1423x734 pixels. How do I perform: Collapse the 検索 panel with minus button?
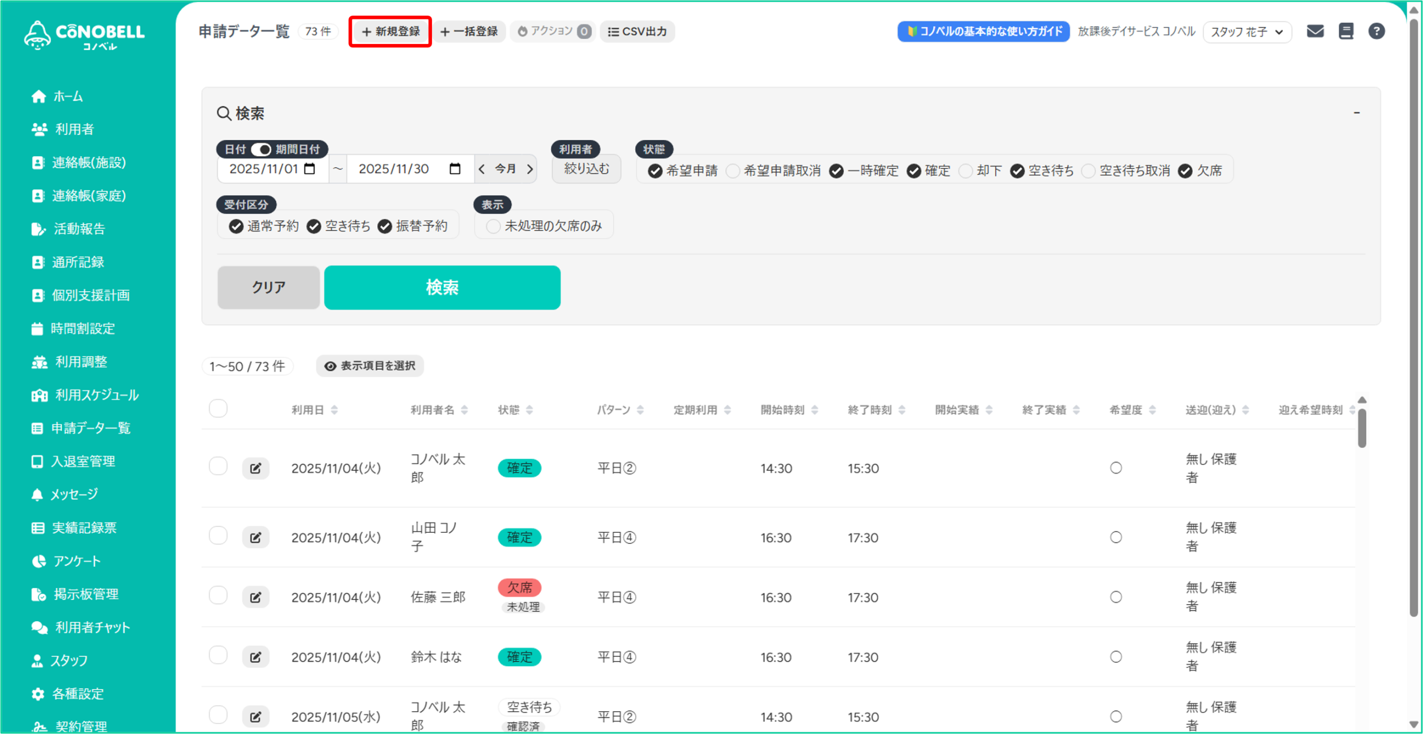[x=1357, y=113]
